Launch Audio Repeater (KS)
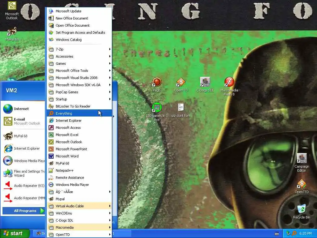 [x=23, y=186]
